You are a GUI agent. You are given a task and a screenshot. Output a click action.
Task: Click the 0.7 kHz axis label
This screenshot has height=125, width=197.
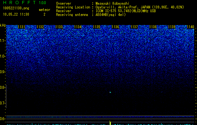tap(3, 103)
